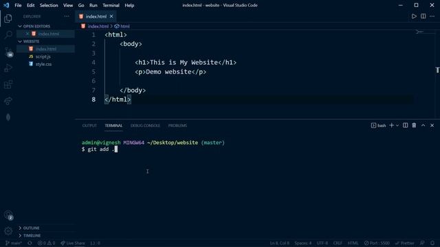Viewport: 440px width, 247px height.
Task: Open the Extensions view
Action: click(8, 84)
